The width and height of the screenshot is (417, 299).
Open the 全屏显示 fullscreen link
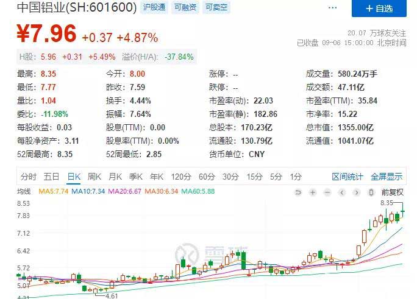point(387,177)
